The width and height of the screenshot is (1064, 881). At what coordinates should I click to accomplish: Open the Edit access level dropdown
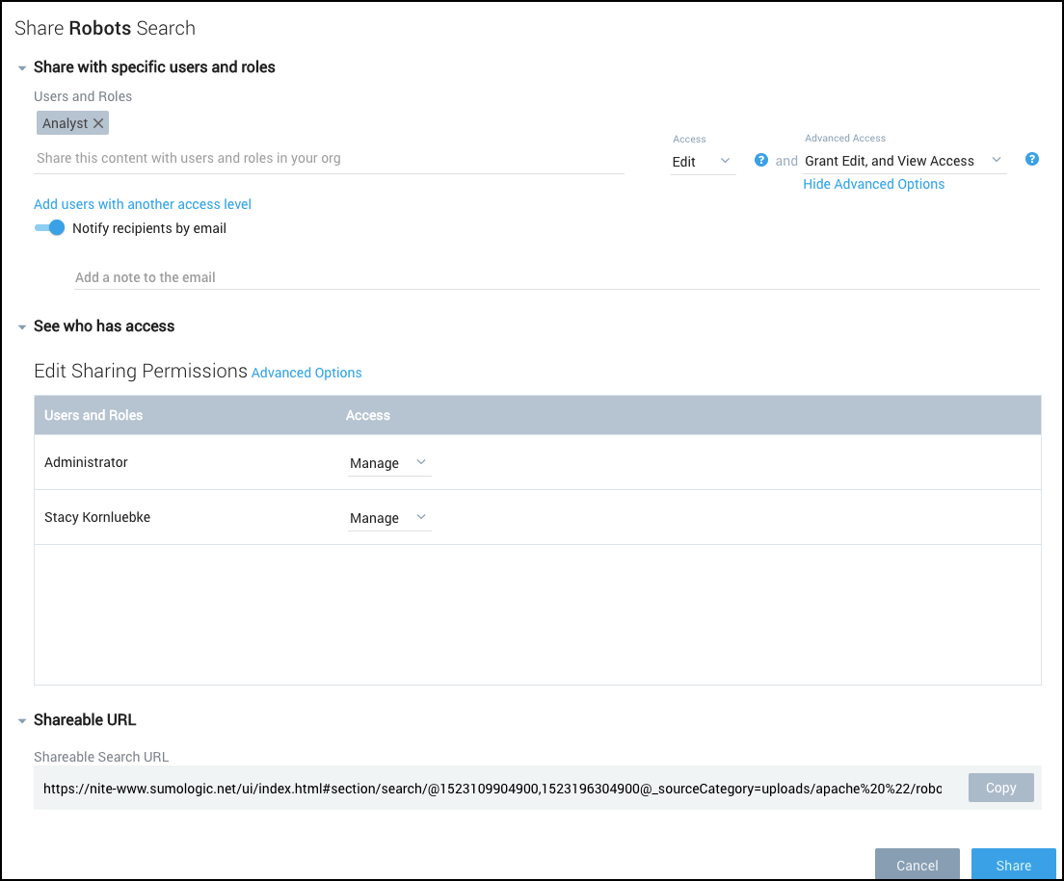(703, 162)
